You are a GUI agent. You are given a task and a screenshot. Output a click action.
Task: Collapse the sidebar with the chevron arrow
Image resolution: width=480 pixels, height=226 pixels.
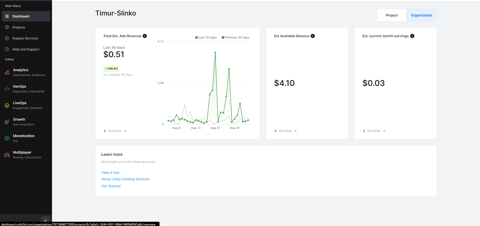tap(45, 221)
